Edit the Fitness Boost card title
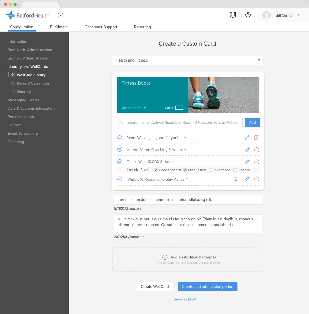Screen dimensions: 309x314 (x=136, y=83)
